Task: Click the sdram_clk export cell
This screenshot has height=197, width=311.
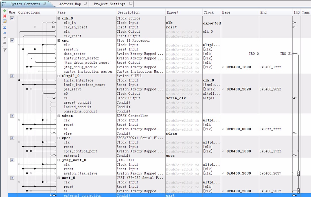Action: tap(176, 98)
